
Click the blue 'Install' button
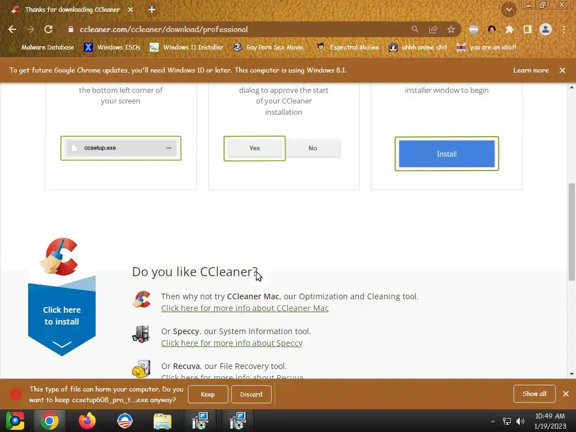pos(447,154)
